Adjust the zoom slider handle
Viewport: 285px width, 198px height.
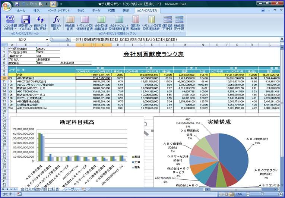coord(262,194)
